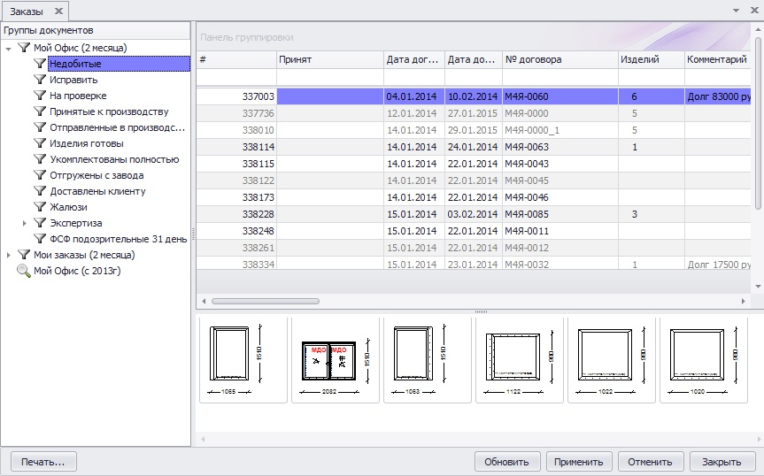
Task: Click the grid's scroll-right arrow
Action: click(x=743, y=302)
